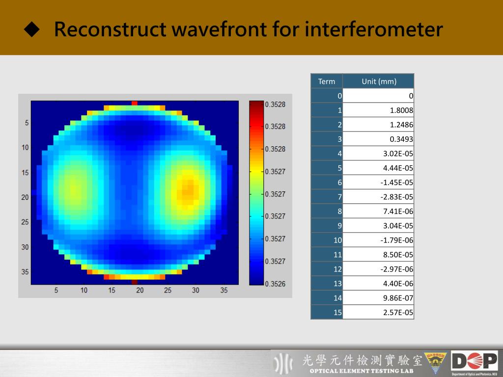Select the Term cell labeled '7'
Image resolution: width=503 pixels, height=377 pixels.
327,196
